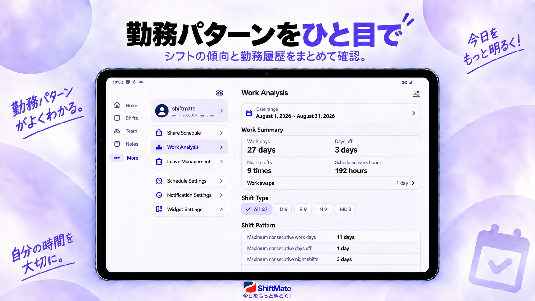Viewport: 535px width, 301px height.
Task: Click '9 times' night shifts value
Action: 259,170
